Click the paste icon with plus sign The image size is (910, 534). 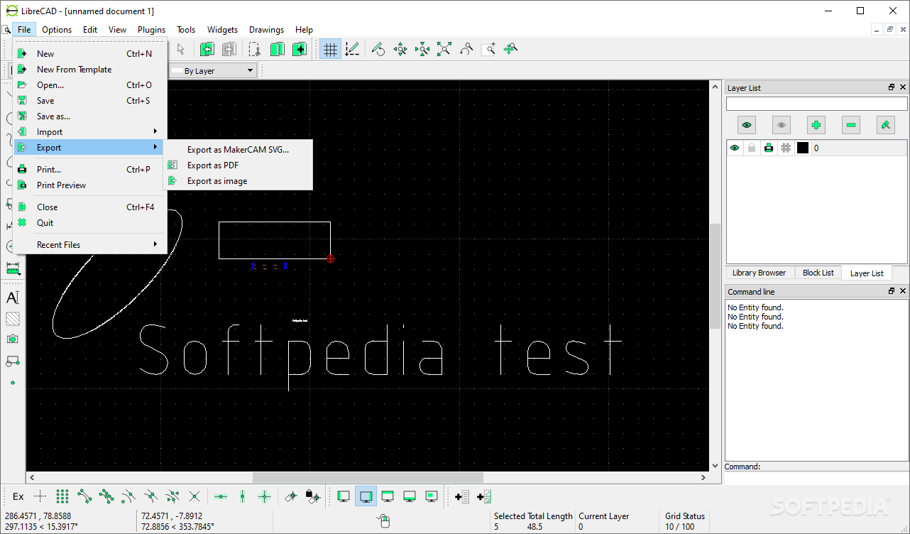[299, 49]
